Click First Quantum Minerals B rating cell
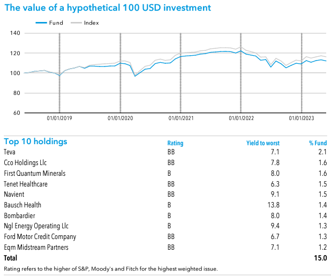Image resolution: width=331 pixels, height=276 pixels. click(169, 173)
